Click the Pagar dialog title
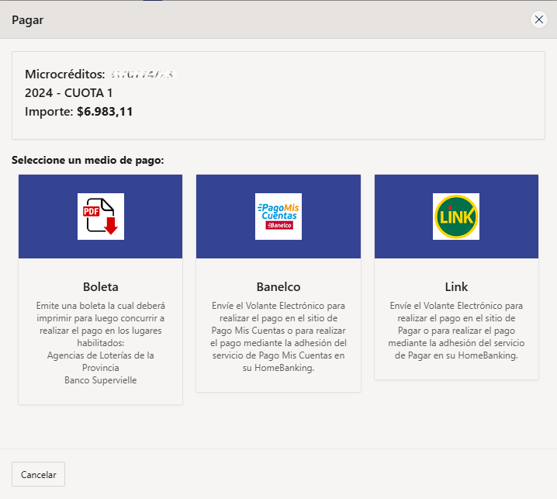 (x=27, y=20)
